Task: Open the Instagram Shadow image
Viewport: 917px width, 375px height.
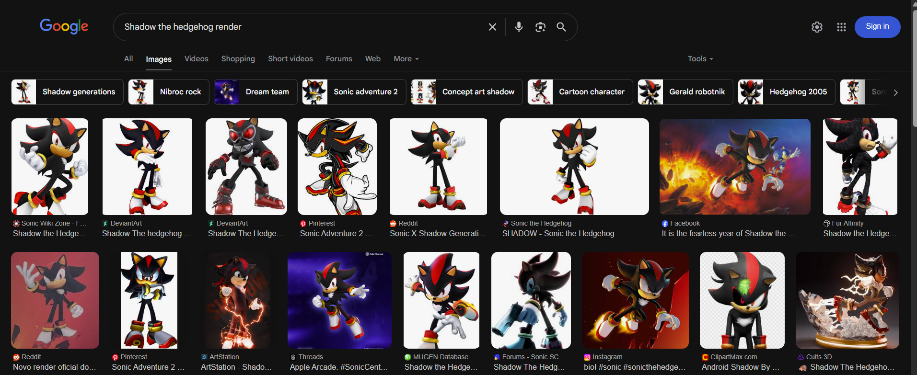Action: (x=635, y=300)
